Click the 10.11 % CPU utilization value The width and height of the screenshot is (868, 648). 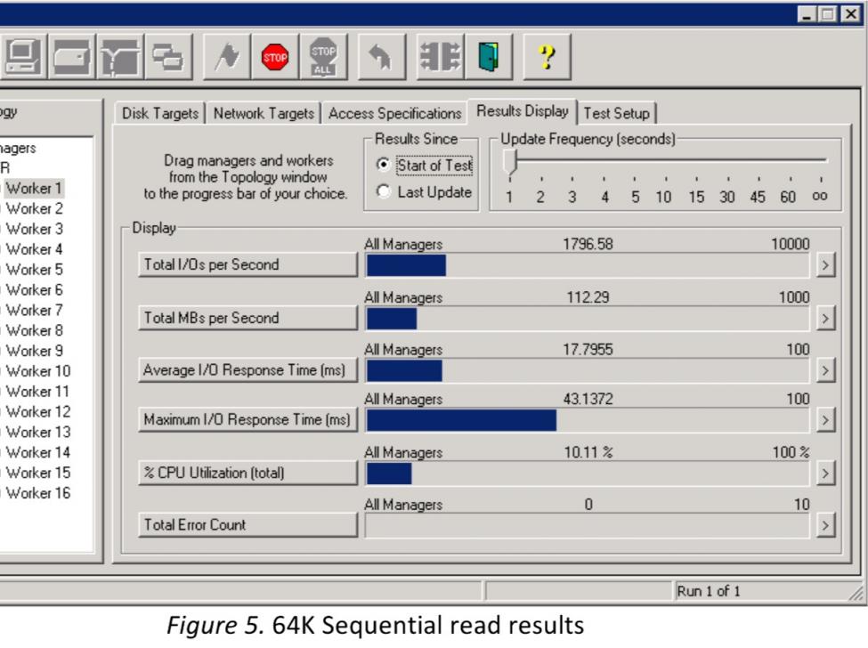tap(588, 452)
